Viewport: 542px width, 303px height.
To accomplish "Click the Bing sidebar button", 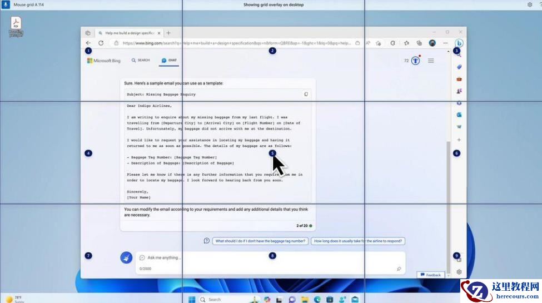I will (459, 43).
